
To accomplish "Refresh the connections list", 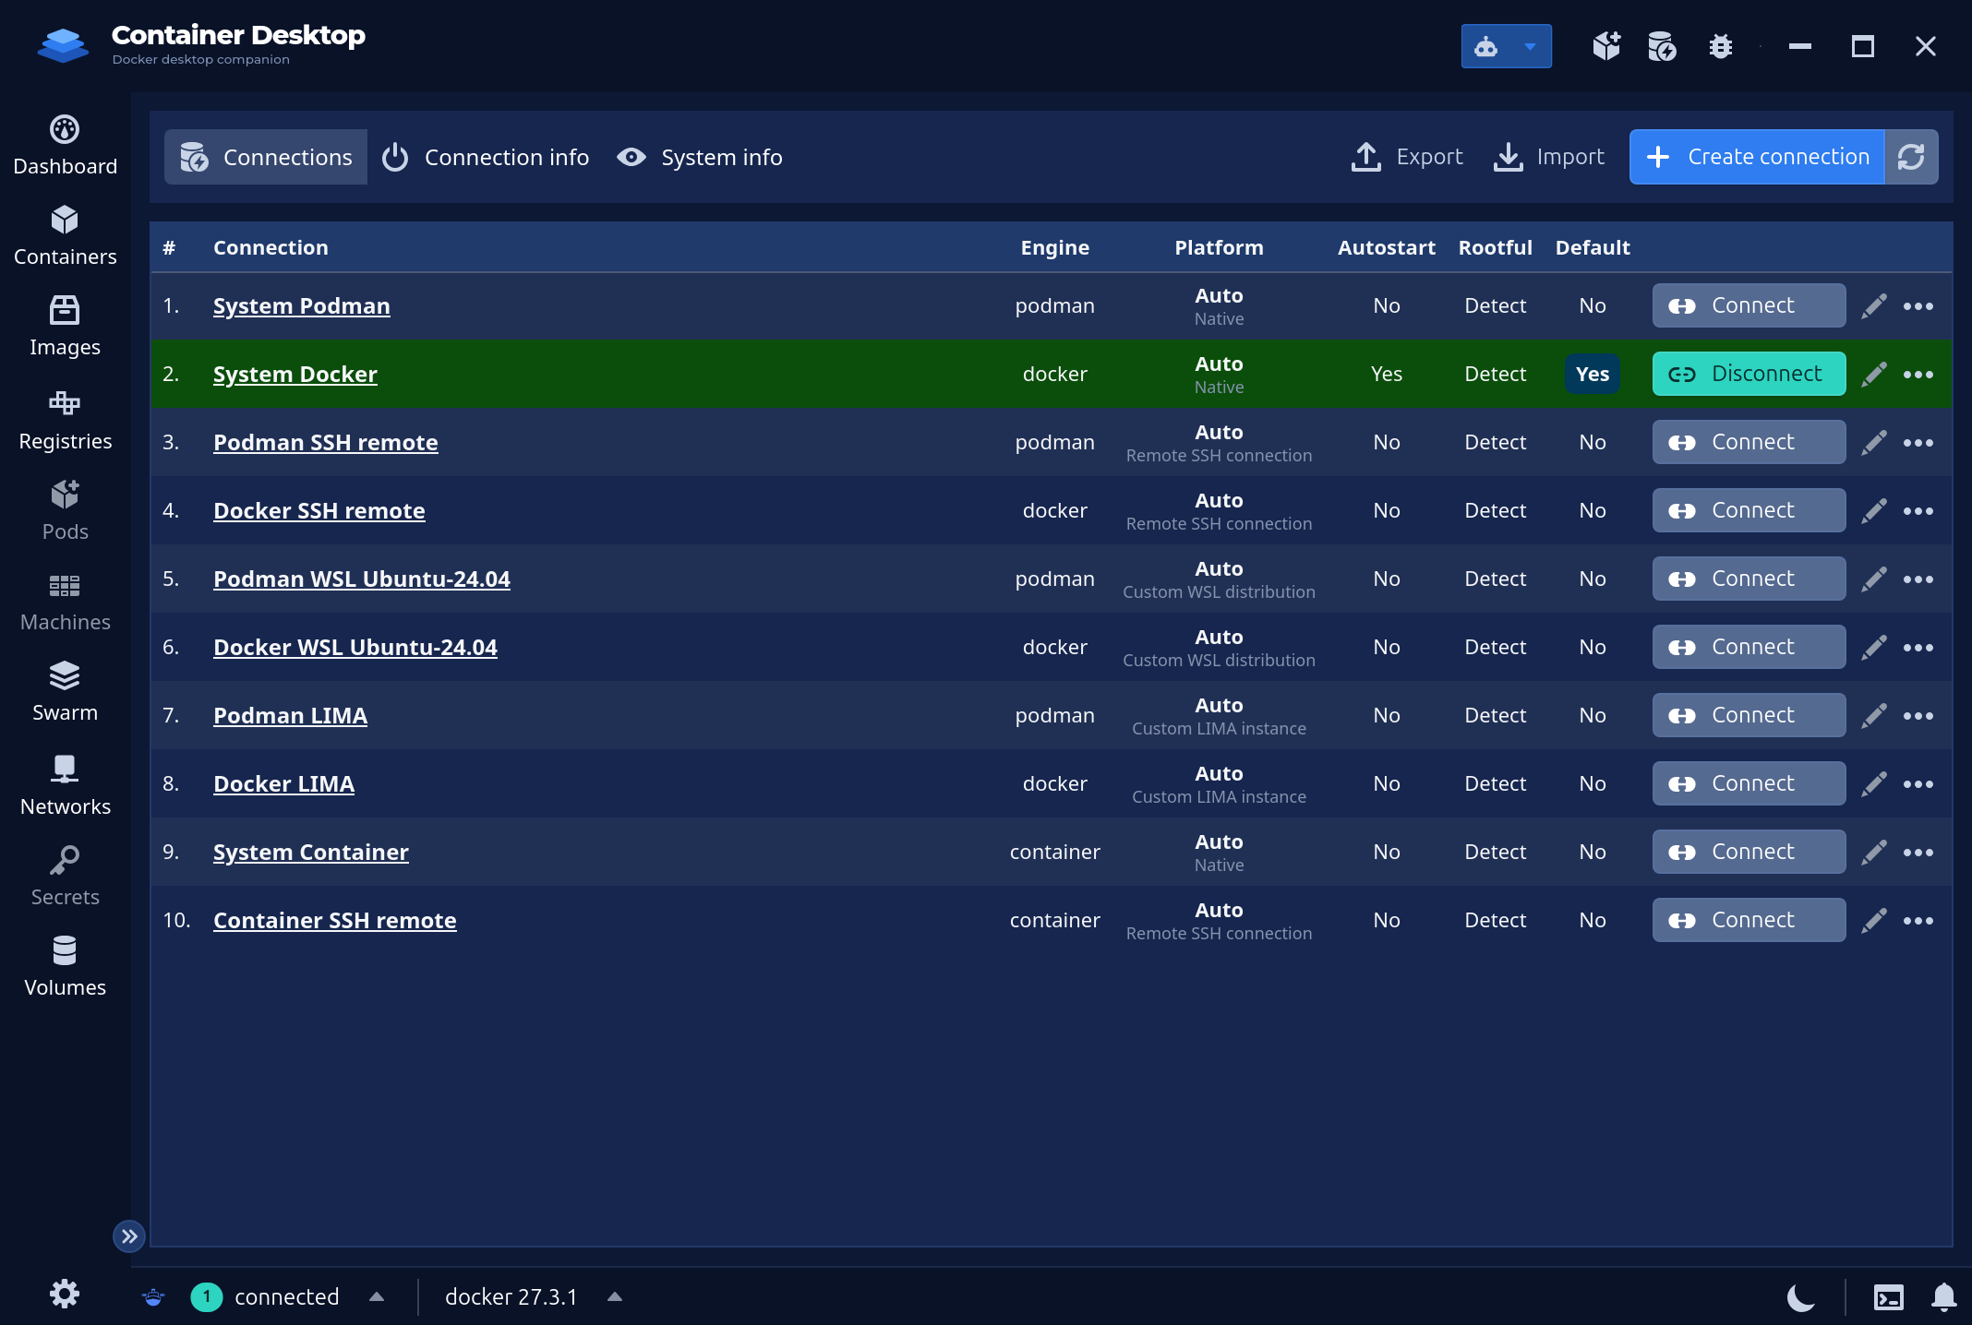I will (1911, 157).
